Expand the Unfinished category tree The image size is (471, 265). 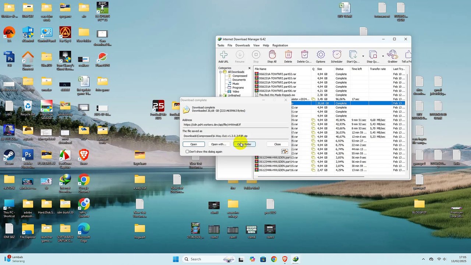220,95
